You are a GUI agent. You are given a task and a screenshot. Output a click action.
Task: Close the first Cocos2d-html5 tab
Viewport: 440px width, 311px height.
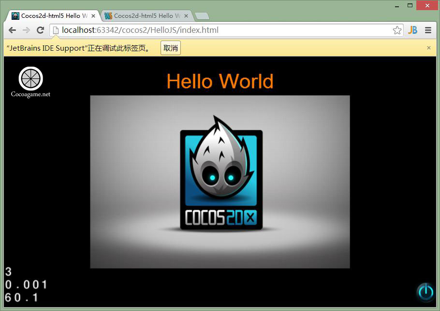tap(93, 16)
